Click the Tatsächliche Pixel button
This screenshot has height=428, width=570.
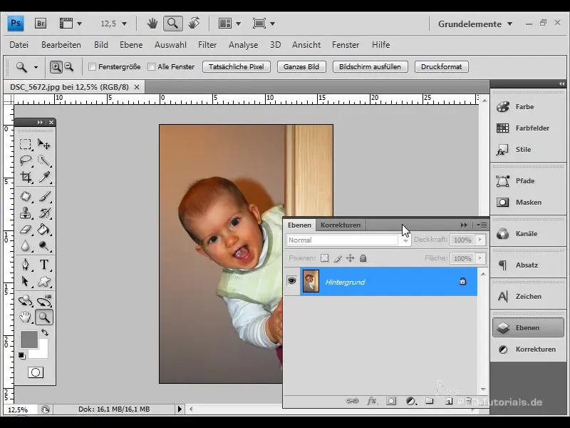tap(237, 67)
